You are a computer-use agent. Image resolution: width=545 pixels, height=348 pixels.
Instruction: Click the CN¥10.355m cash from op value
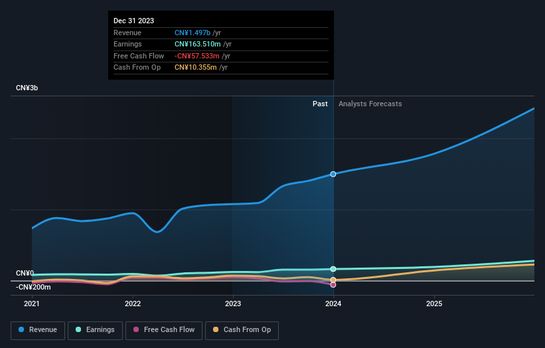point(196,68)
